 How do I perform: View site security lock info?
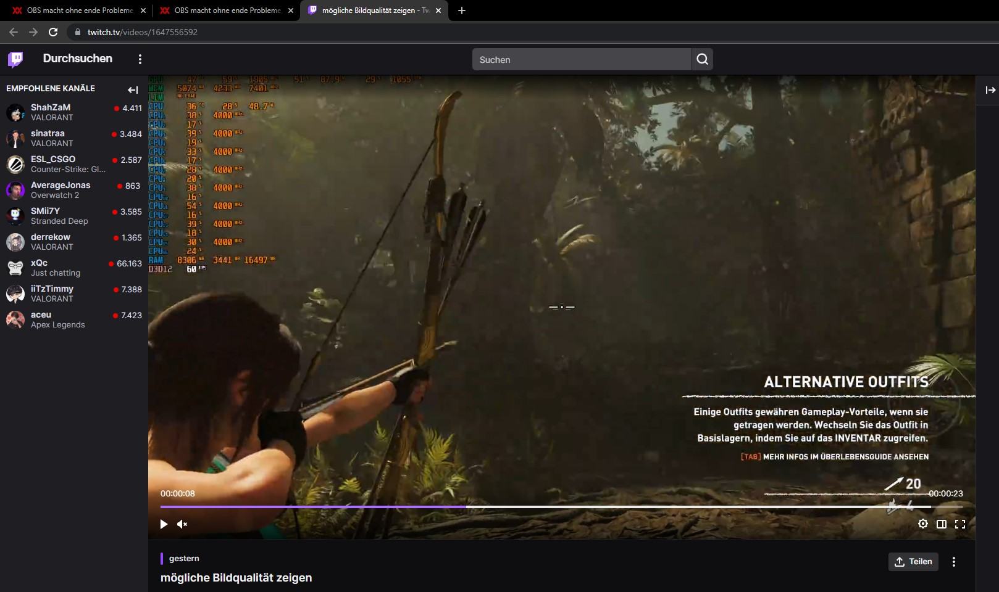(x=77, y=32)
